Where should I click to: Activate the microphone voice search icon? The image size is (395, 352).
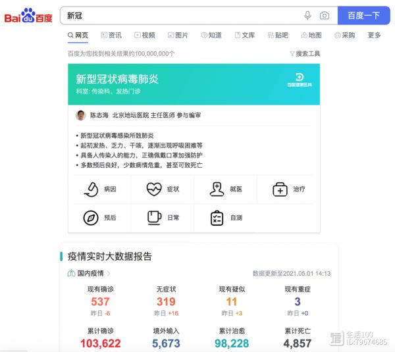coord(307,16)
